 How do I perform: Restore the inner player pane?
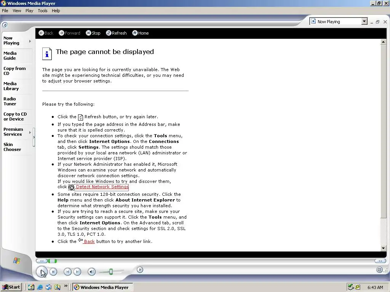click(377, 22)
